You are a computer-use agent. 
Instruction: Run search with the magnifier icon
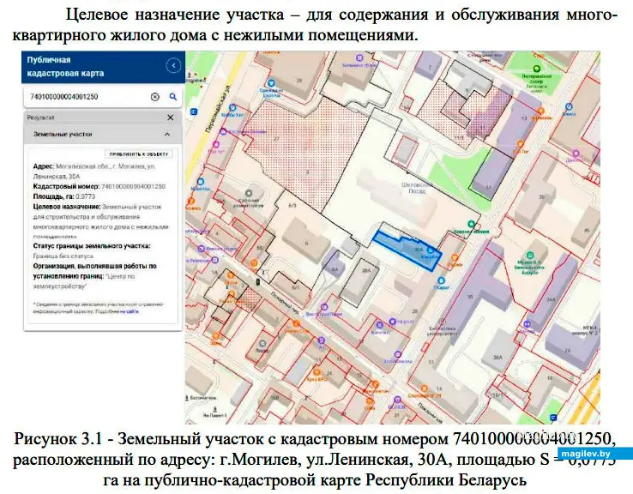point(172,97)
